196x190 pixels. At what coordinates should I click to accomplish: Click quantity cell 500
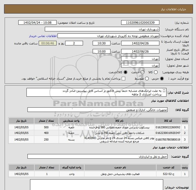(46, 127)
